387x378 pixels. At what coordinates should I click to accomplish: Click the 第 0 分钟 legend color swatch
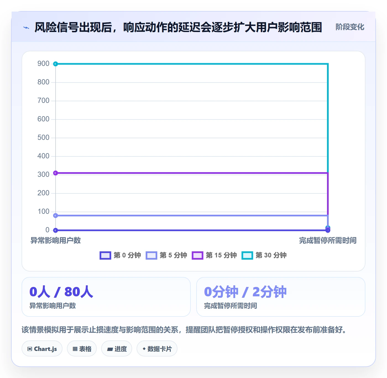point(105,255)
